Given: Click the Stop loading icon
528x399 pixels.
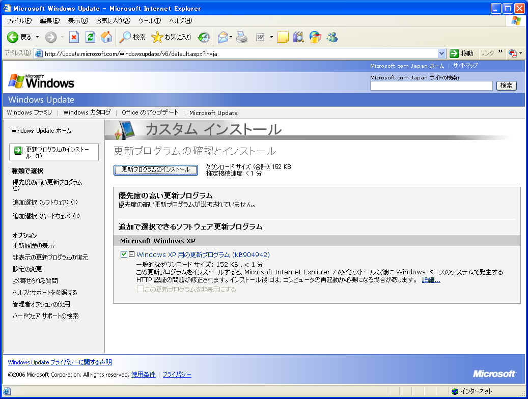Looking at the screenshot, I should coord(74,37).
